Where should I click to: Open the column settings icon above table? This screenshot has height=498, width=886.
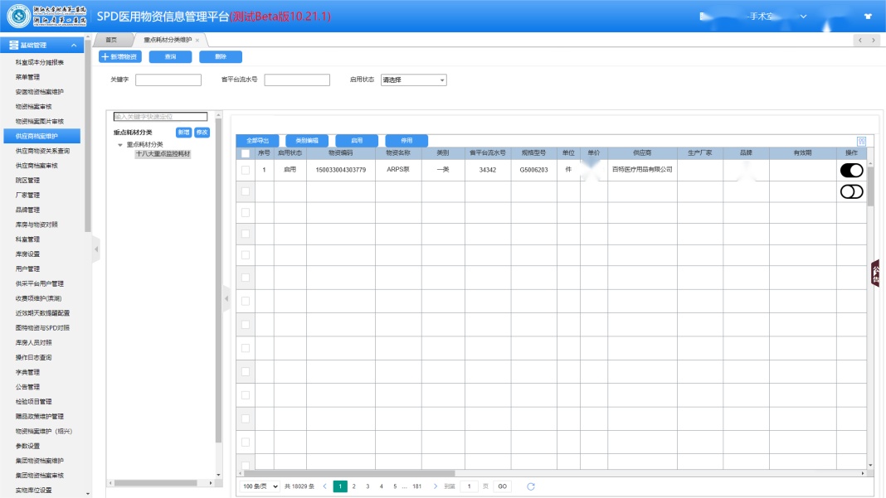pyautogui.click(x=861, y=141)
